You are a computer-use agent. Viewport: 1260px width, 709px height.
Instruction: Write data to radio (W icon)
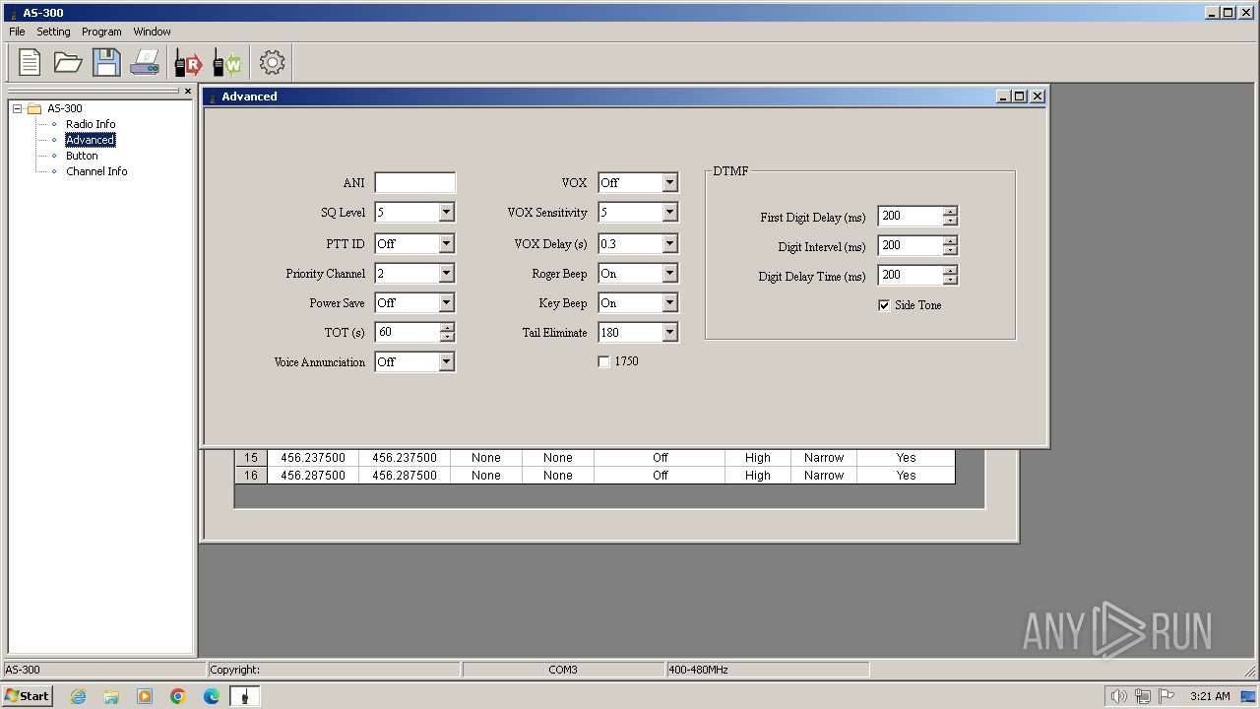(227, 62)
